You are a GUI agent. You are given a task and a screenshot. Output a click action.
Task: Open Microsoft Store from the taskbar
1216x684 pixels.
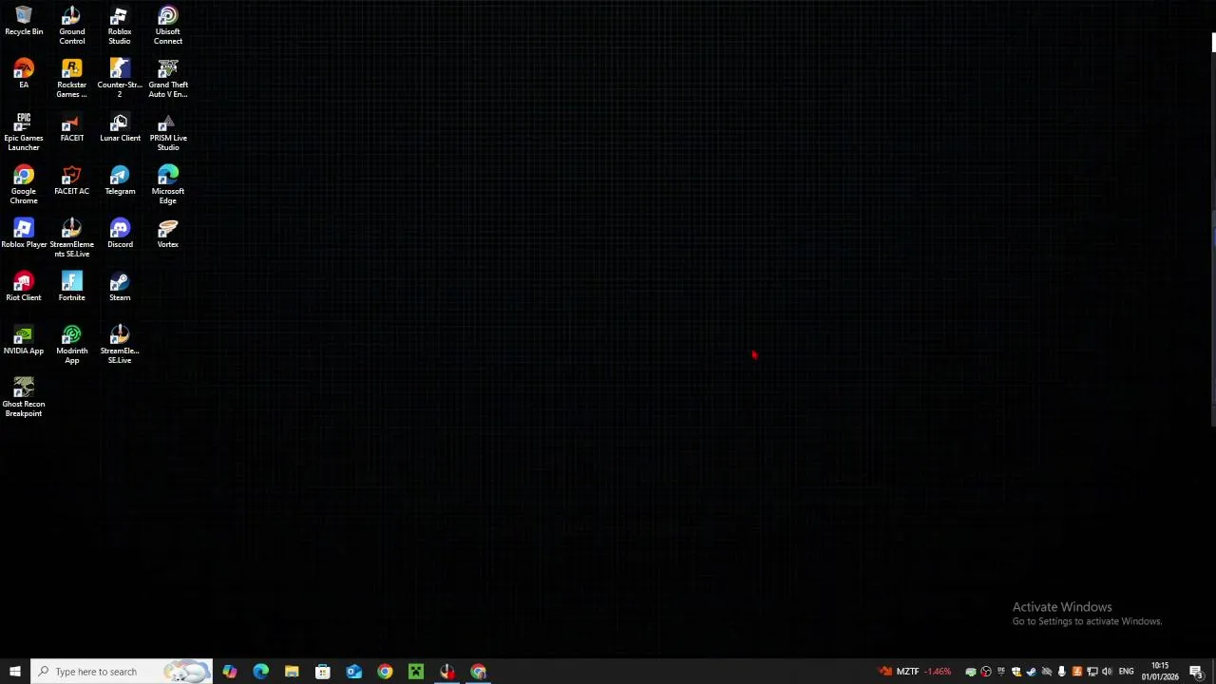pyautogui.click(x=323, y=672)
